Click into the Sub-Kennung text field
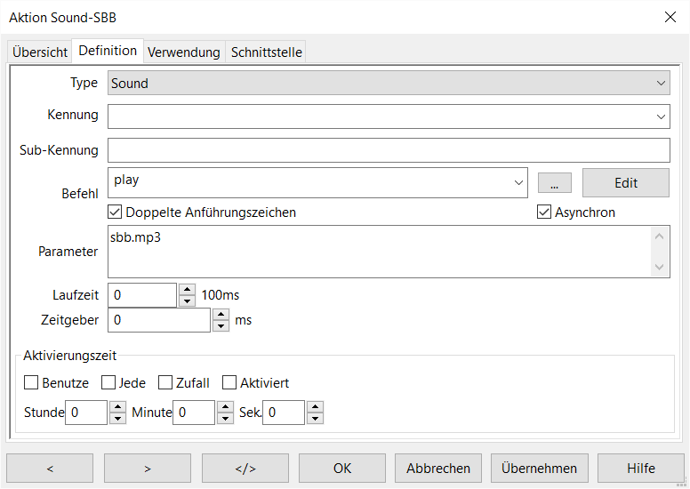The image size is (690, 489). (389, 150)
